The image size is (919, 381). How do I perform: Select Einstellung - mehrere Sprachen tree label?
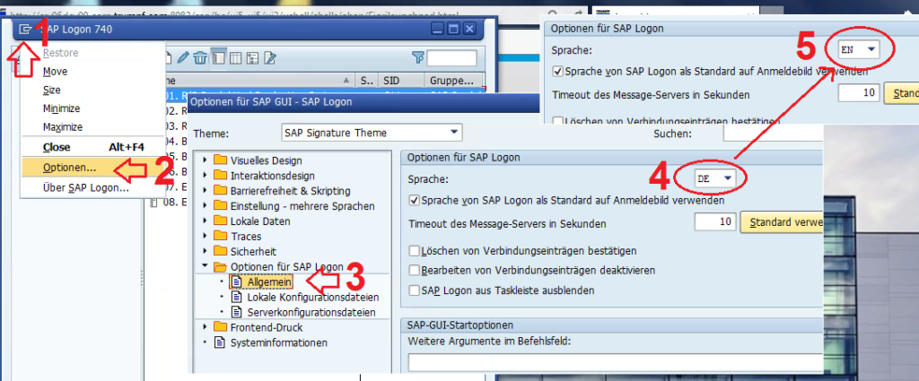[302, 206]
